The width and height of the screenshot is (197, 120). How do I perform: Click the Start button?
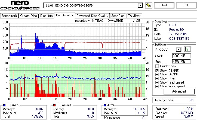tap(164, 5)
